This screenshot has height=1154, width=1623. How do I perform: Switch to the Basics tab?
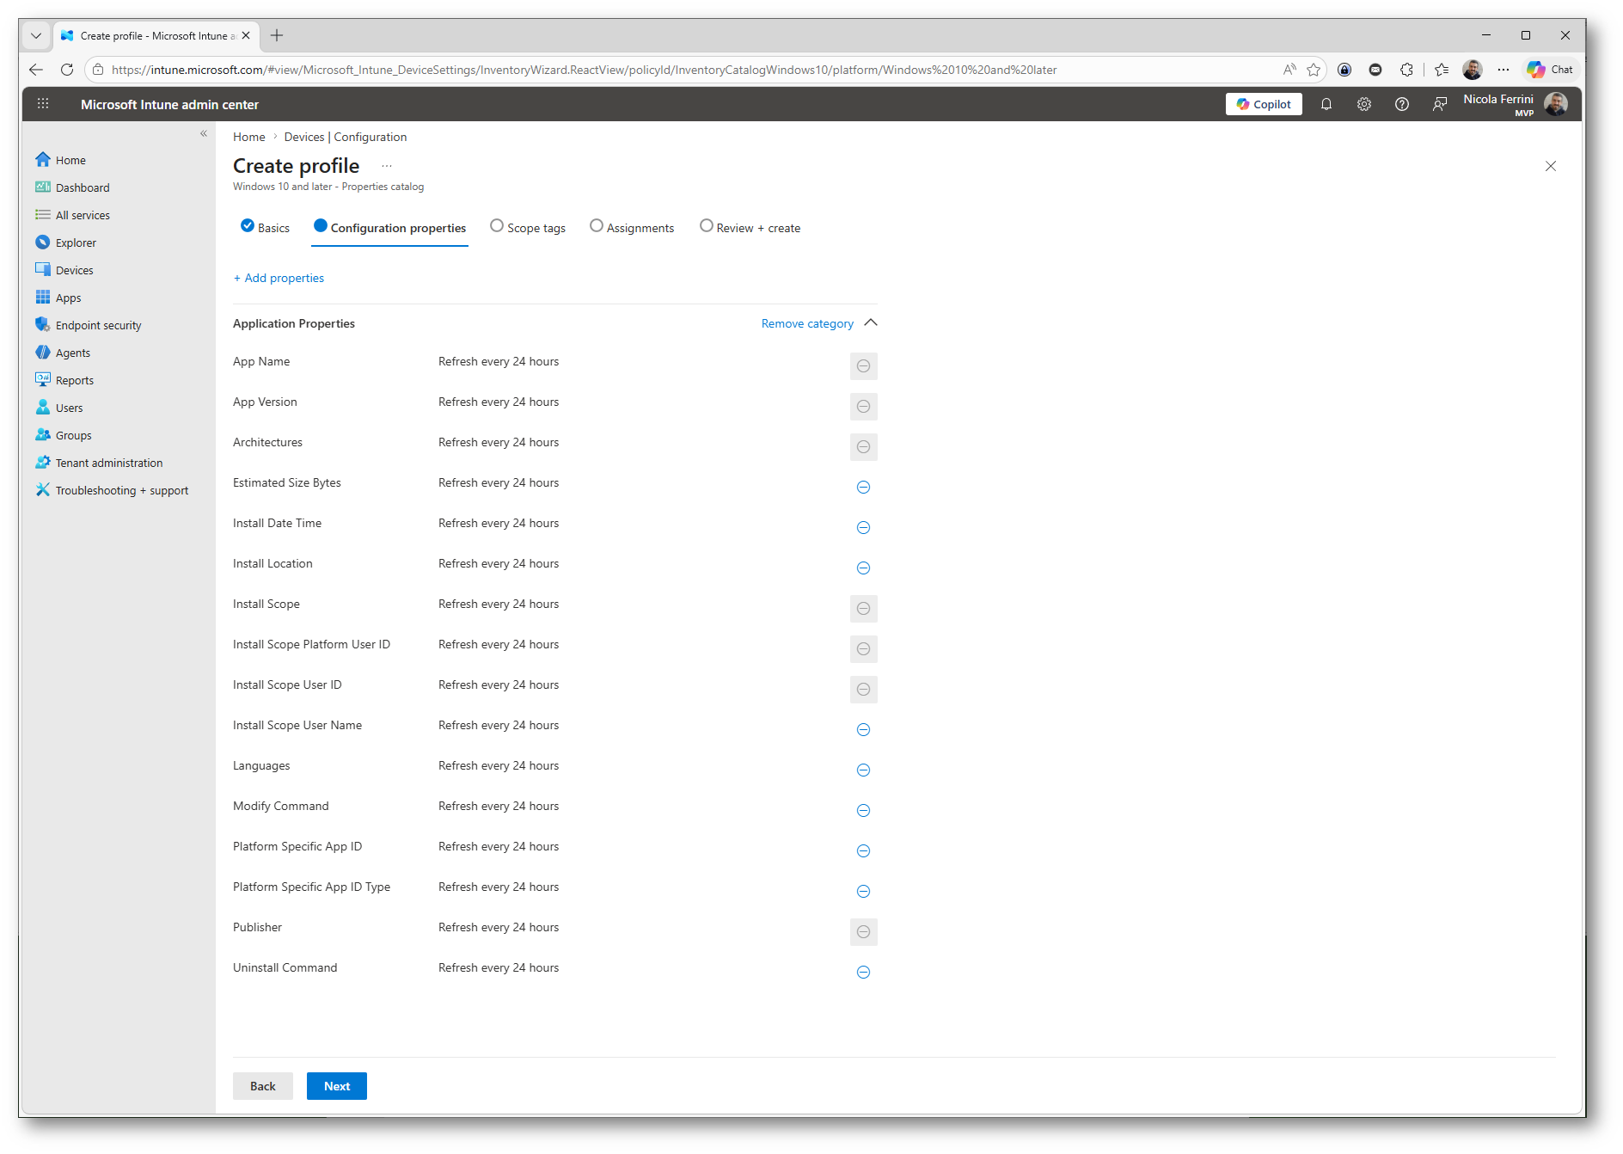point(265,228)
